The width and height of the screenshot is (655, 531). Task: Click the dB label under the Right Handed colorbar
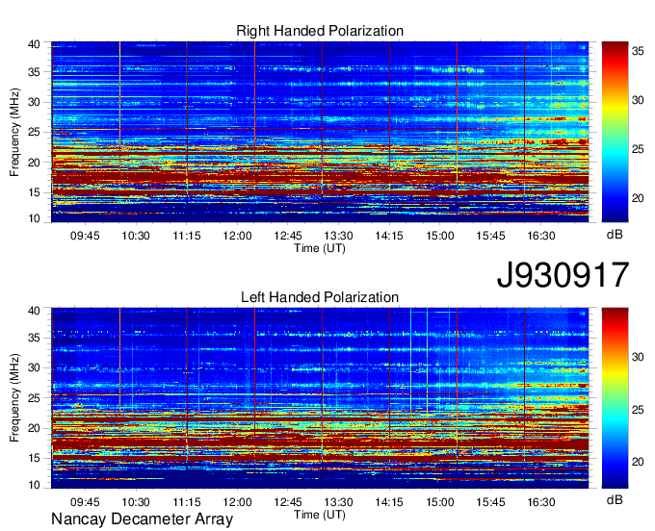click(615, 235)
